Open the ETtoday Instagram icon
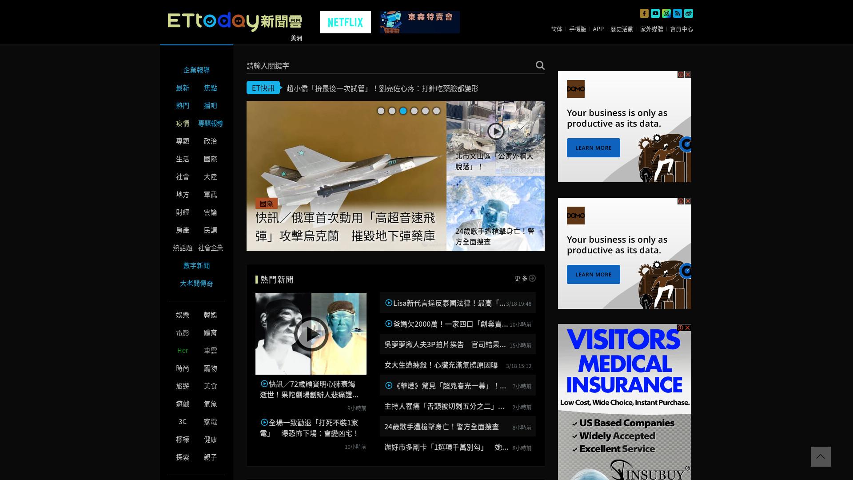This screenshot has width=853, height=480. [666, 13]
